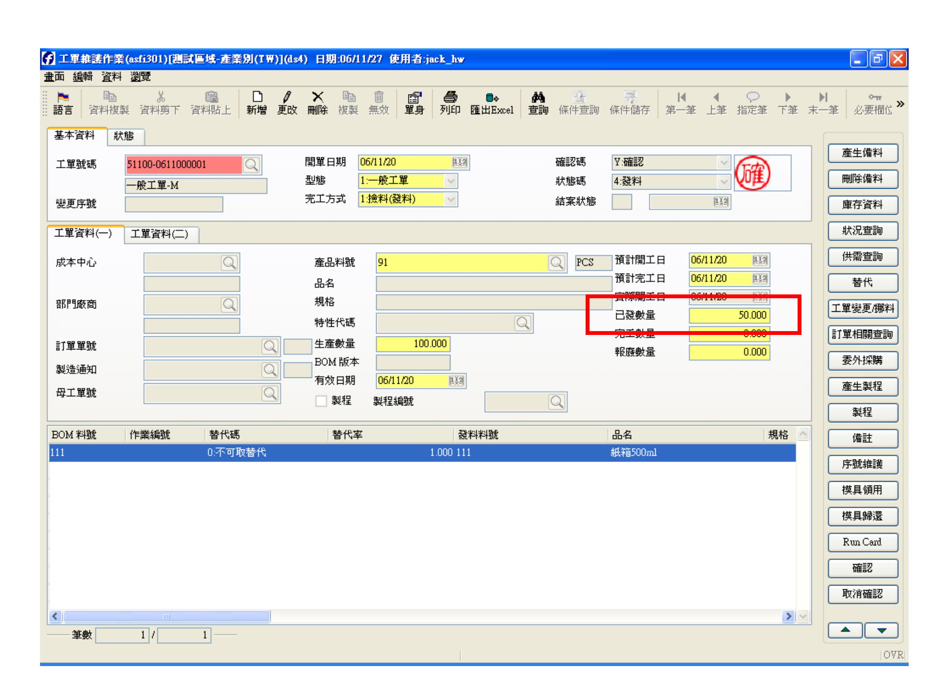Screen dimensions: 927x695
Task: Open the 狀態碼 dropdown showing 4:發料
Action: [x=724, y=181]
